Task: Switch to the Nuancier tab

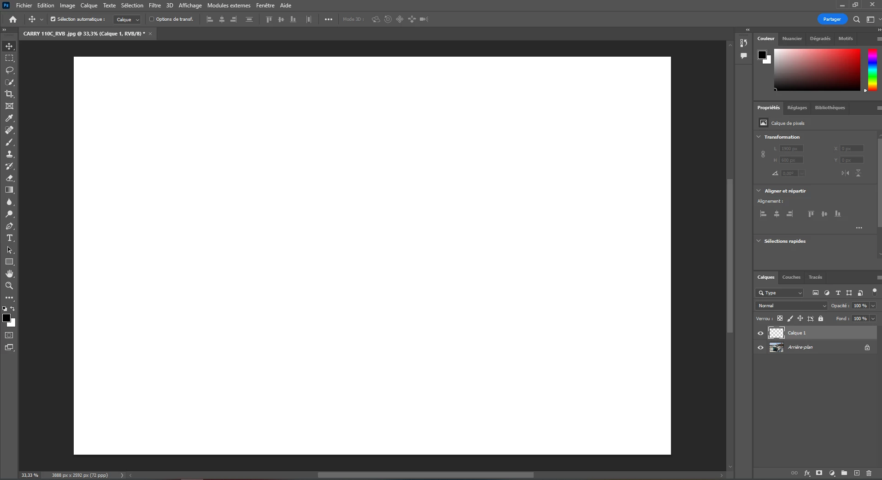Action: click(792, 39)
